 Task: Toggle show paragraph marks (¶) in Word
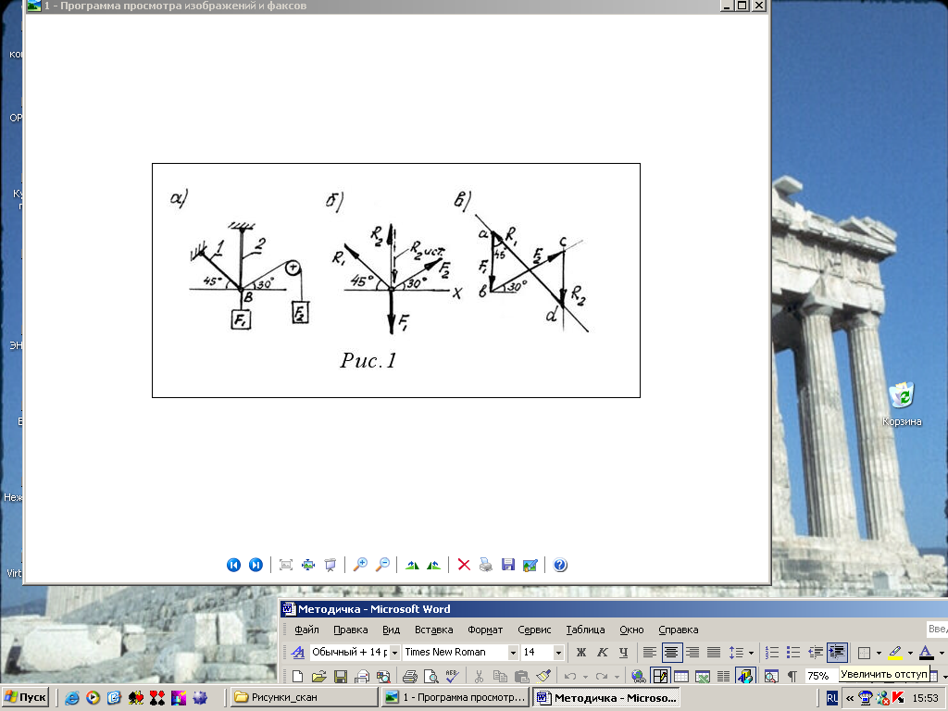[x=792, y=676]
